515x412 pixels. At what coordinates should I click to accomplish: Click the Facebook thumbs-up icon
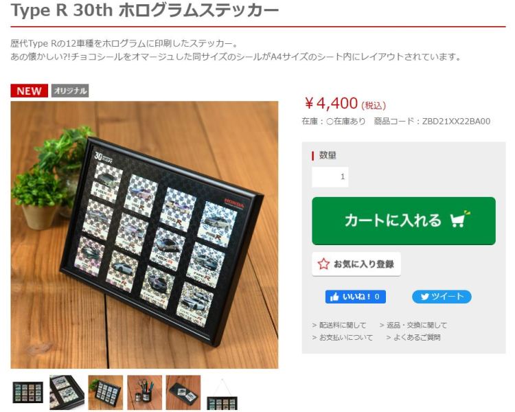334,297
